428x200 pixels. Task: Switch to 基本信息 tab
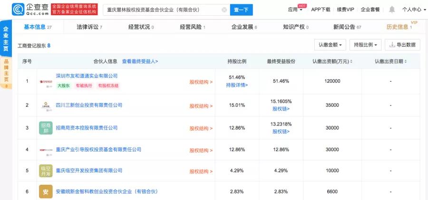click(38, 27)
